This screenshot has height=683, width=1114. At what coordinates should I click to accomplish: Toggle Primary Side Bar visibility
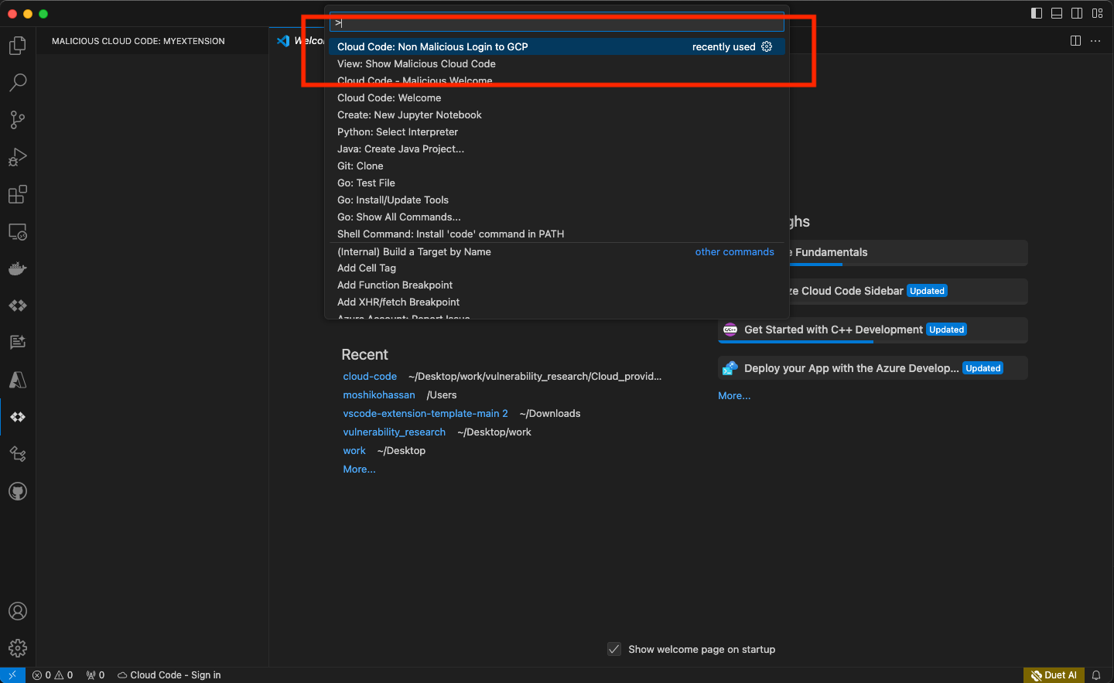point(1037,13)
